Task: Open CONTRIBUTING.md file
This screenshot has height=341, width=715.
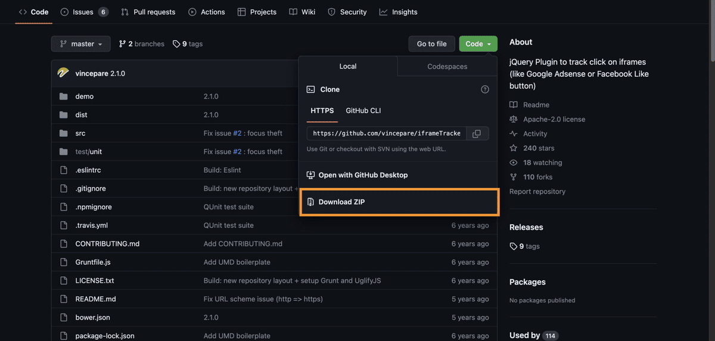Action: 107,244
